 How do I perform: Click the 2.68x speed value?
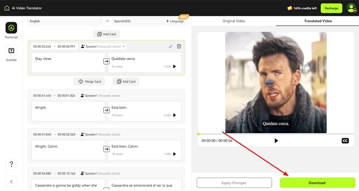(168, 115)
